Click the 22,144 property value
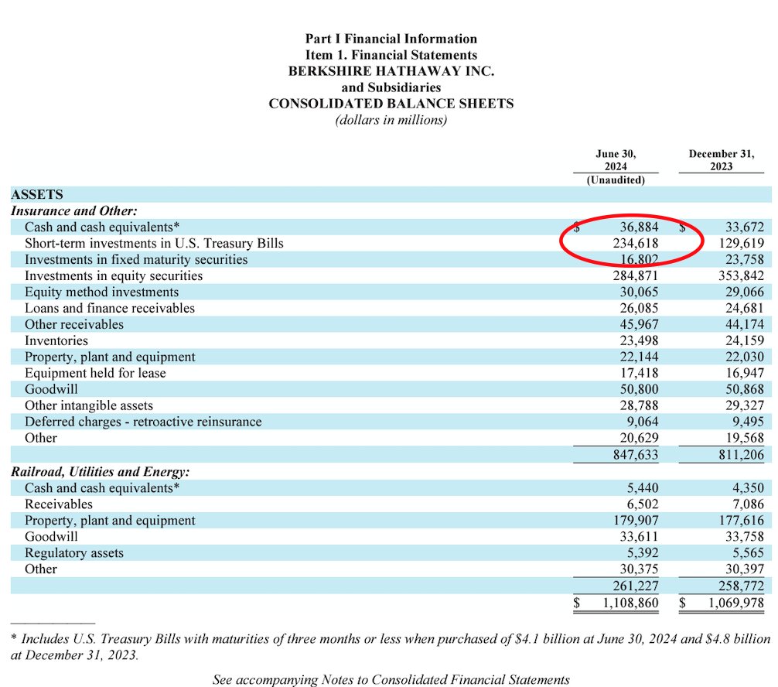This screenshot has width=778, height=687. [639, 357]
